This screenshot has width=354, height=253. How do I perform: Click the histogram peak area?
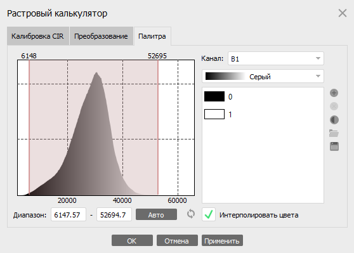tap(96, 75)
